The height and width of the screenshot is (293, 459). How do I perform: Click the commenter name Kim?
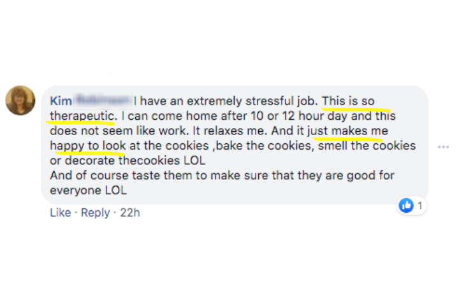coord(61,101)
